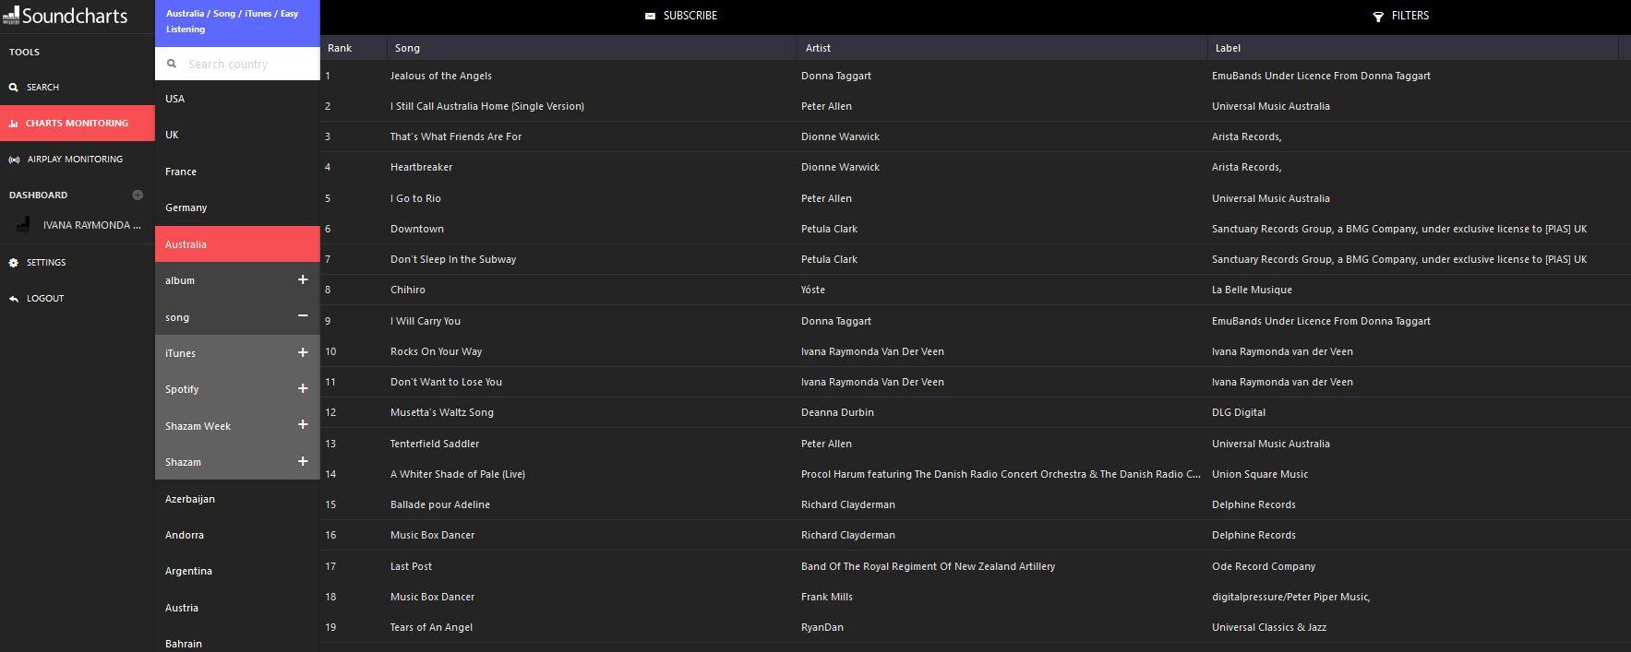The width and height of the screenshot is (1631, 652).
Task: Collapse the song section minus sign
Action: click(302, 316)
